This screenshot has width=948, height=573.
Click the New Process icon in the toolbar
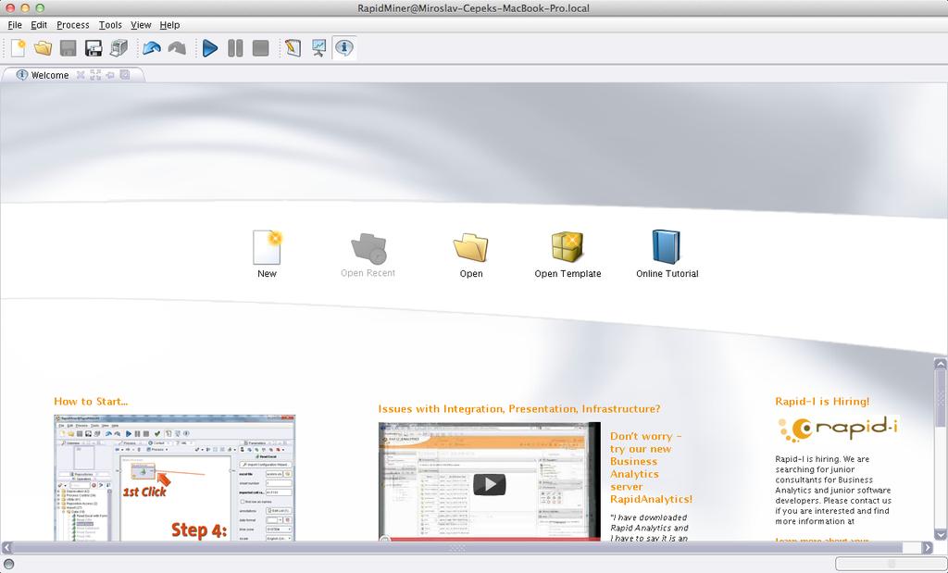click(x=19, y=48)
